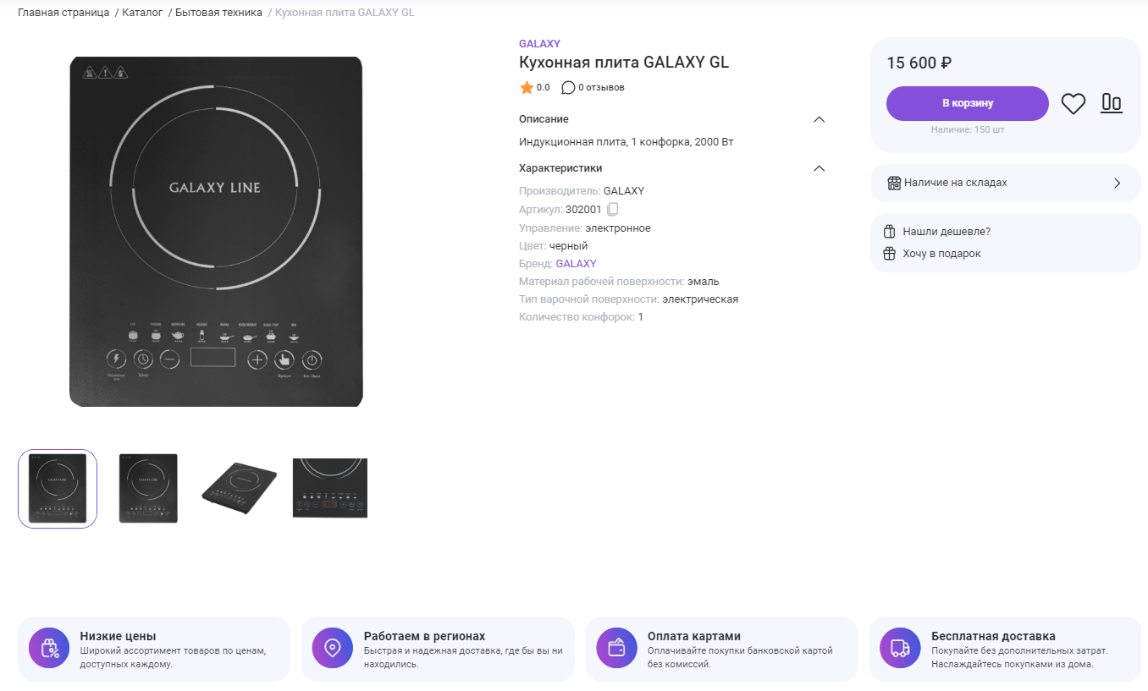Select fourth thumbnail showing control panel closeup

(330, 488)
